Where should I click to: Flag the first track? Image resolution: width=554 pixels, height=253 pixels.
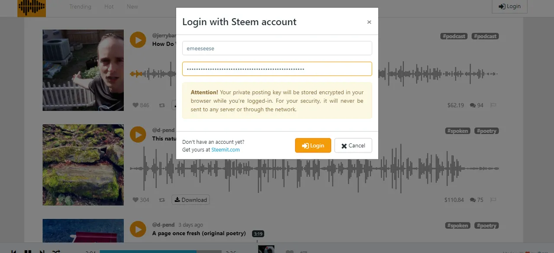[493, 105]
